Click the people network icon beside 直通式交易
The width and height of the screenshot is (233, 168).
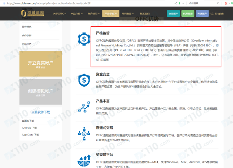coord(84,134)
